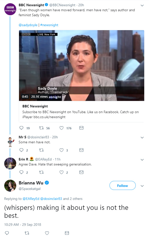Screen dimensions: 149x238
Task: Follow Brianna Wu
Action: 122,185
